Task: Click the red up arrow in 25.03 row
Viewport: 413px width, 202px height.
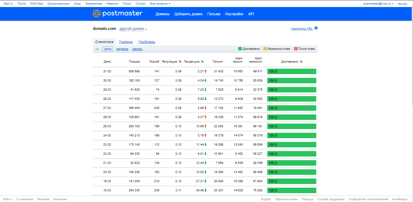Action: (x=205, y=126)
